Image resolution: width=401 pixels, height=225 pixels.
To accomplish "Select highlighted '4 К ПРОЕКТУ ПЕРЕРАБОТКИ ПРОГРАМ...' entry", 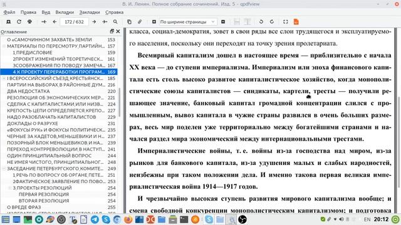I will pos(59,72).
